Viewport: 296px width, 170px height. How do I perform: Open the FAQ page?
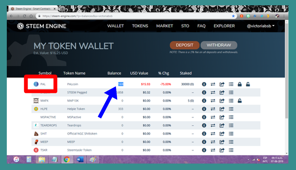coord(201,26)
